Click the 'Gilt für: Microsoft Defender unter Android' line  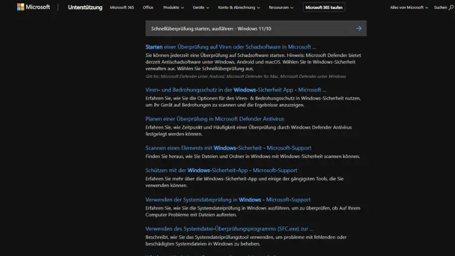point(246,76)
